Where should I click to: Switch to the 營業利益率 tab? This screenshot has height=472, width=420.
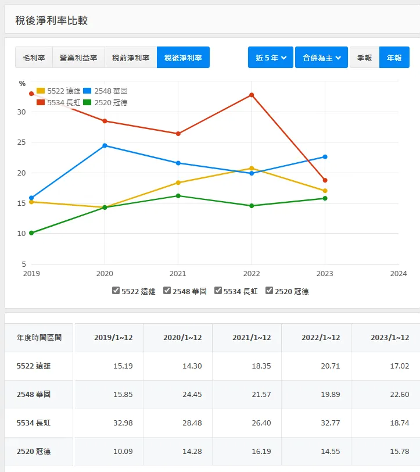click(x=78, y=58)
